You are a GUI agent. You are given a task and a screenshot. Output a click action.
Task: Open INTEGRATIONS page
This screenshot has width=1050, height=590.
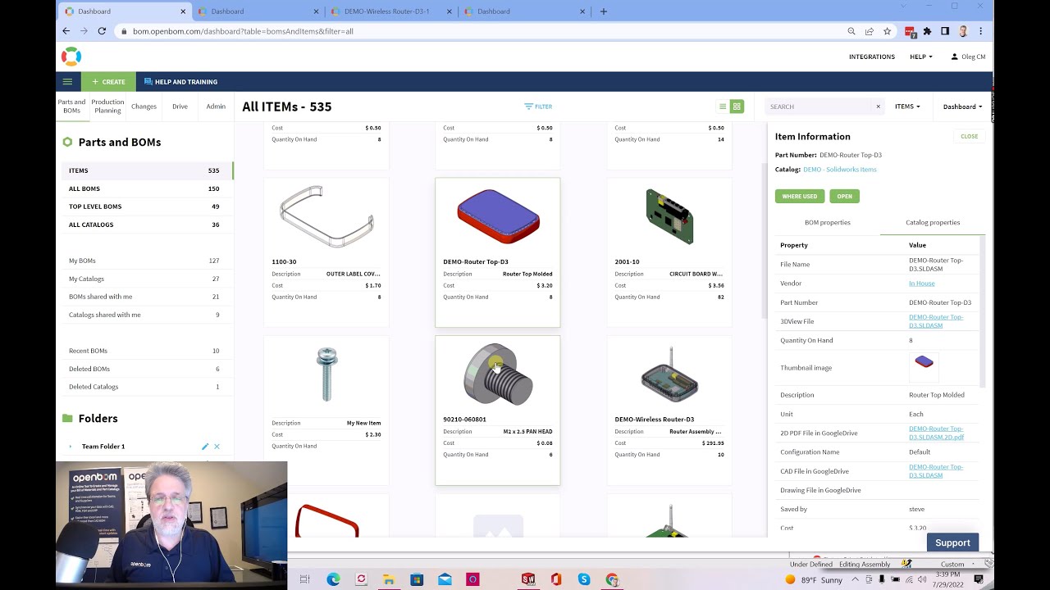[x=872, y=57]
